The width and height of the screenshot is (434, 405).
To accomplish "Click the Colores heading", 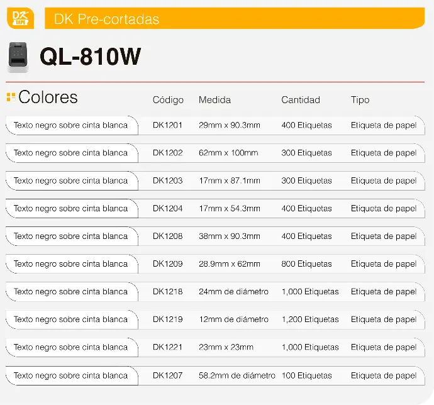I will pyautogui.click(x=48, y=97).
